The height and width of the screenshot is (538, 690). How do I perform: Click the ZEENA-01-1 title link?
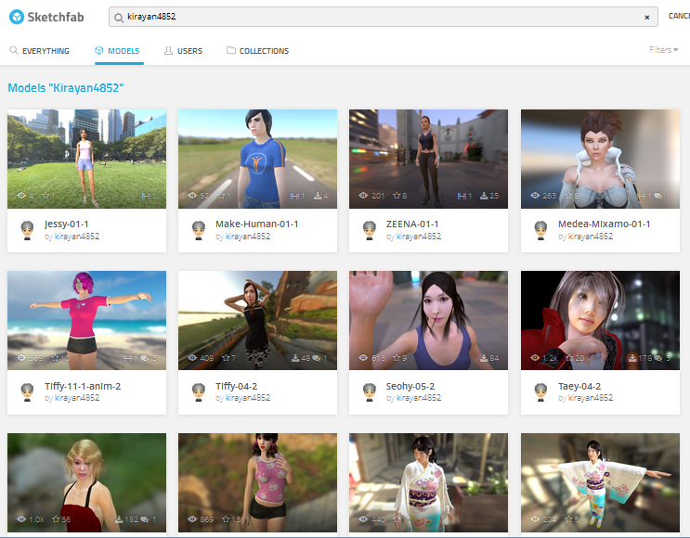coord(412,224)
